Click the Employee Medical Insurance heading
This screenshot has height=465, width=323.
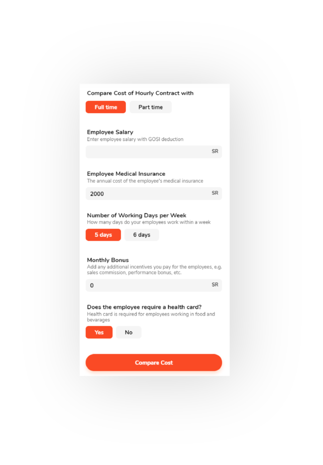point(126,174)
